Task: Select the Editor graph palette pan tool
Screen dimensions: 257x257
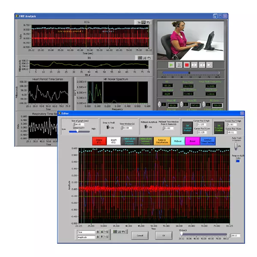Action: [123, 231]
